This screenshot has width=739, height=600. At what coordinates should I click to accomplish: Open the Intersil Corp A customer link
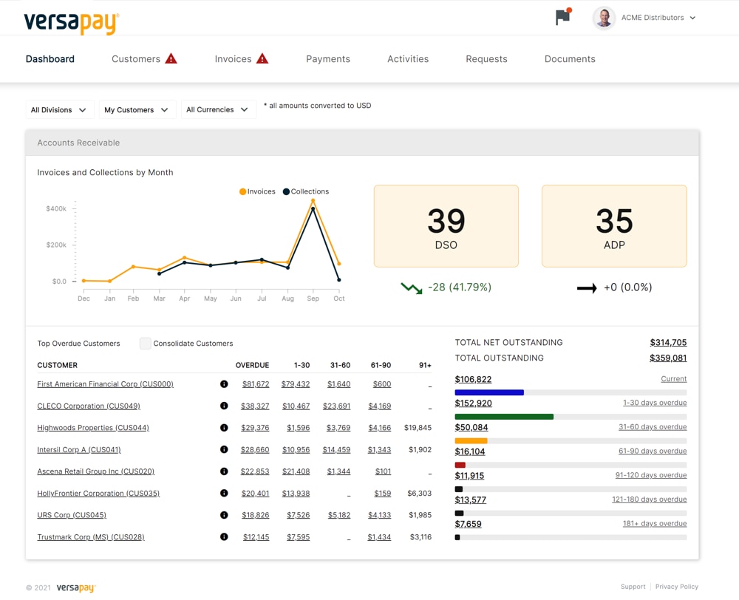(79, 450)
